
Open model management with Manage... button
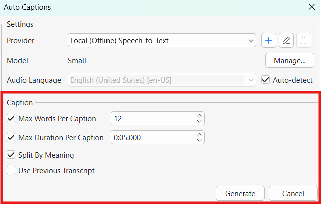(x=290, y=60)
